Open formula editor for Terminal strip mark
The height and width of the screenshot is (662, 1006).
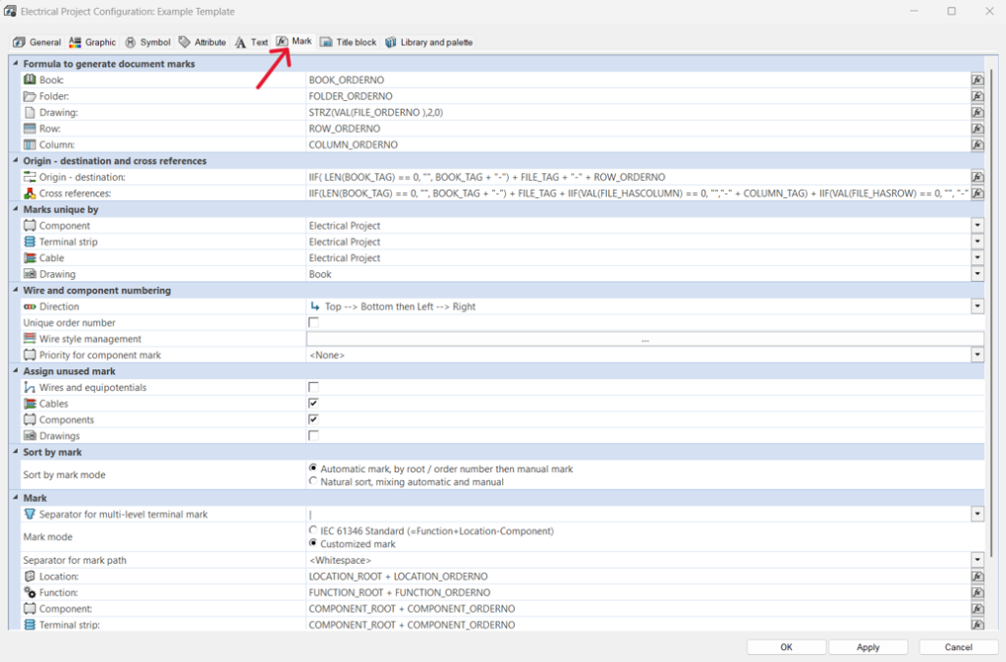(x=978, y=625)
